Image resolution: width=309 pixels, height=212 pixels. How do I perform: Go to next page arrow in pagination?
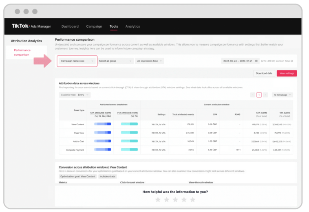point(265,95)
